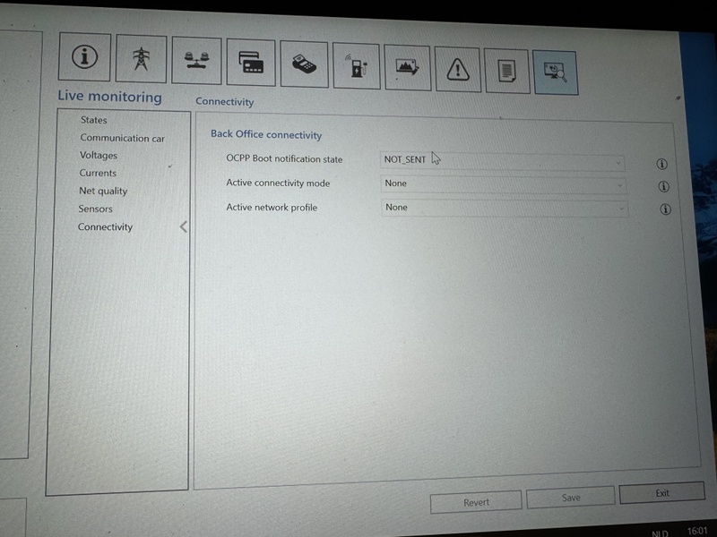
Task: Show info for OCPP Boot notification state
Action: (661, 164)
